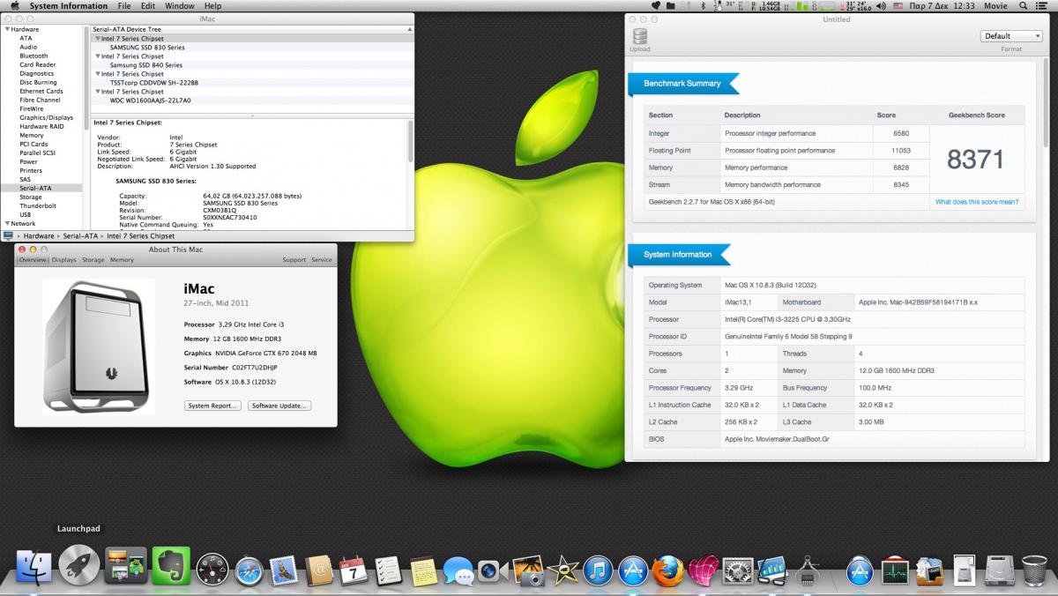1058x596 pixels.
Task: Collapse chipset node above TSSTcorp CDDVDW
Action: coord(97,74)
